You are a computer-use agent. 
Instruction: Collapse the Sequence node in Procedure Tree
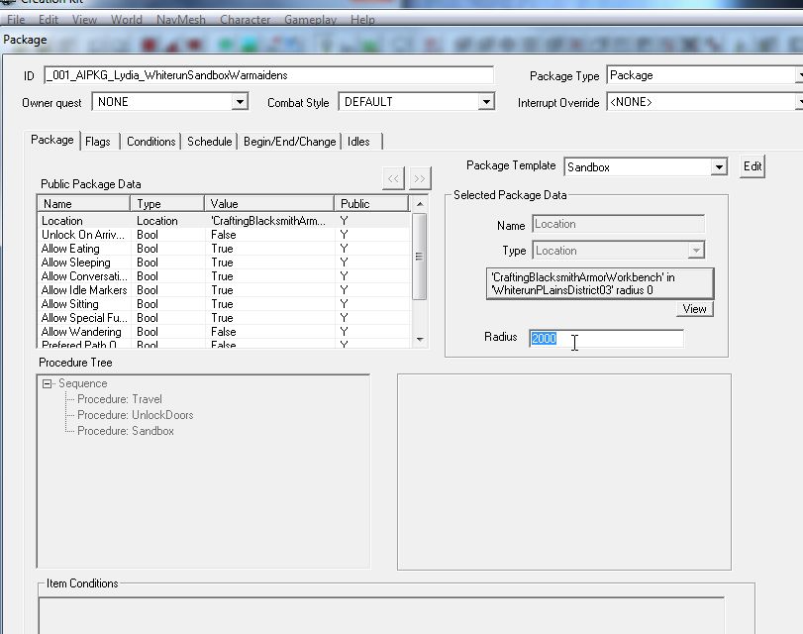click(x=48, y=383)
